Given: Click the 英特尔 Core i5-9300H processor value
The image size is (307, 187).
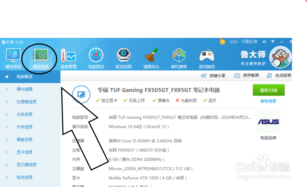Looking at the screenshot, I should (x=145, y=141).
